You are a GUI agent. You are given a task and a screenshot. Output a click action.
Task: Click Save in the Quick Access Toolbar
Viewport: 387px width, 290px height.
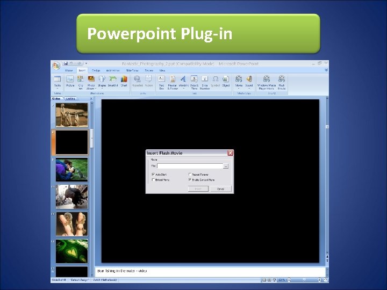[66, 63]
